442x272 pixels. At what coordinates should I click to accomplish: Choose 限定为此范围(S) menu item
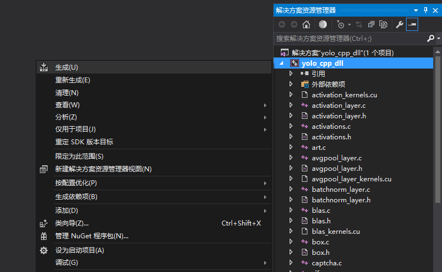click(x=154, y=156)
